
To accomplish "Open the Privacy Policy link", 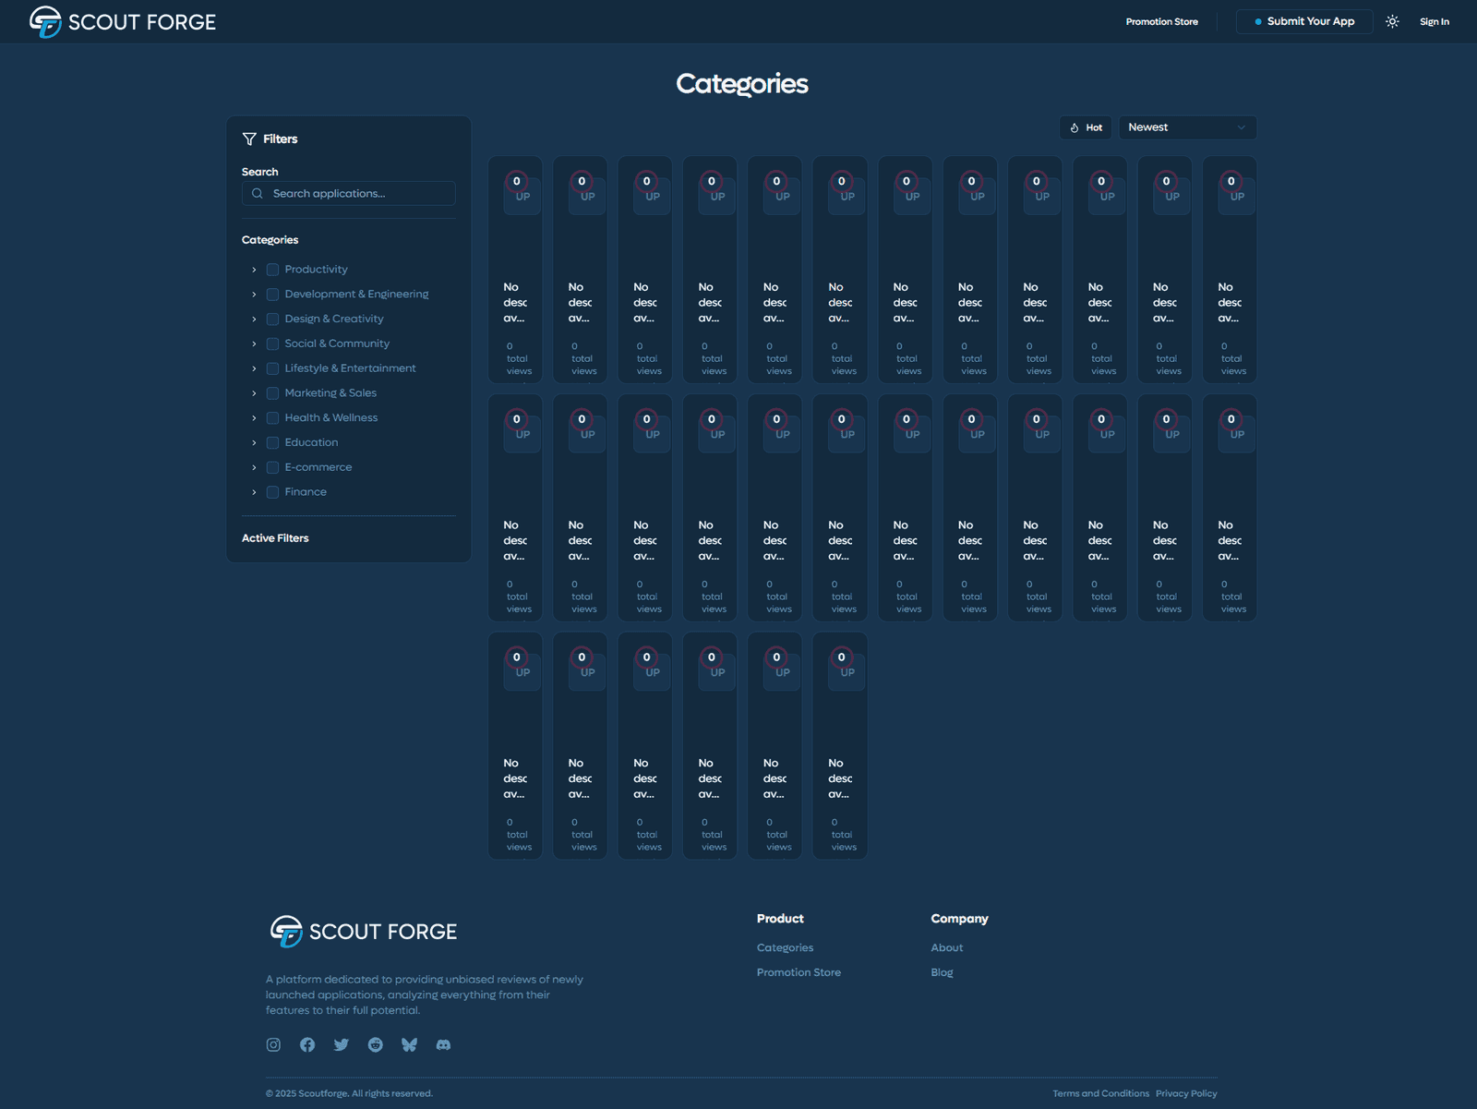I will click(1186, 1093).
